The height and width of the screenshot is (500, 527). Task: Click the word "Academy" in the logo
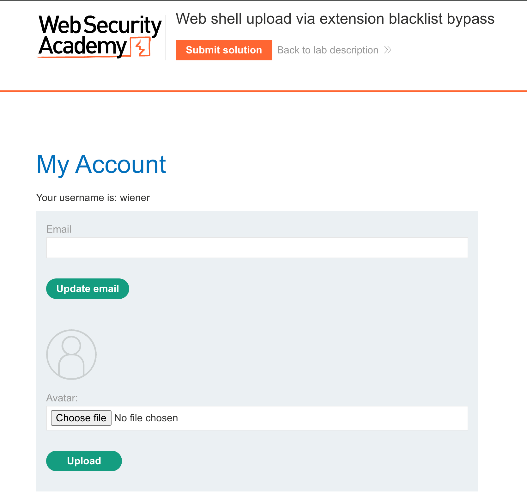coord(82,46)
